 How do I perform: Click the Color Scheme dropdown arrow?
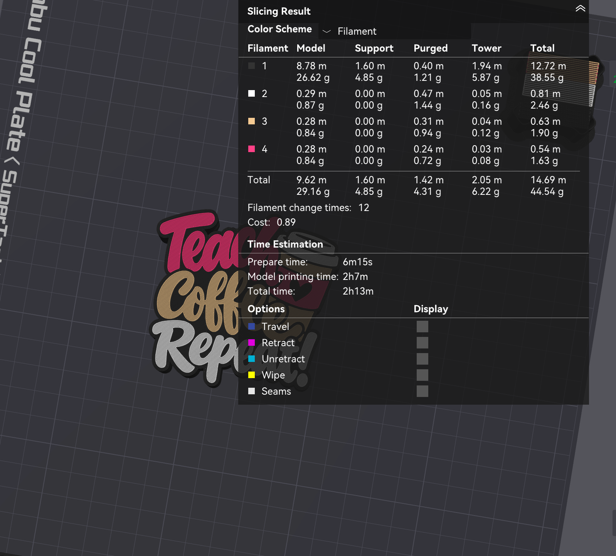pos(327,31)
